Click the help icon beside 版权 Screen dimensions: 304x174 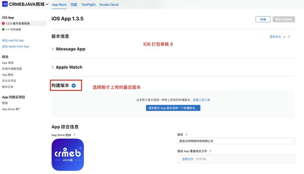(x=187, y=135)
